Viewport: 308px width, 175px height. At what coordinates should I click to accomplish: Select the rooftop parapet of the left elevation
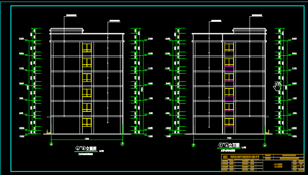pos(66,30)
